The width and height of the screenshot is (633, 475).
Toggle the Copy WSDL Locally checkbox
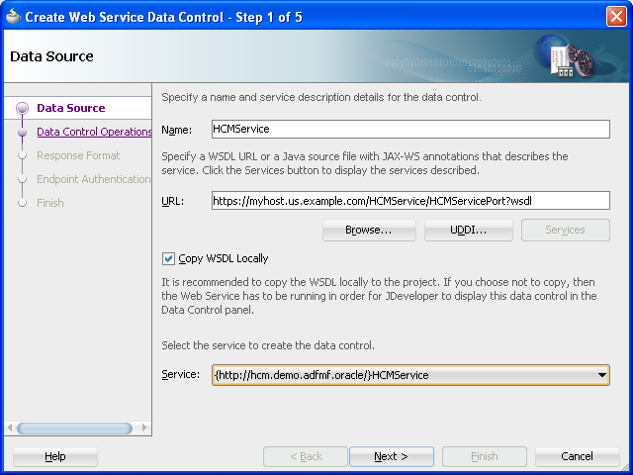tap(168, 258)
